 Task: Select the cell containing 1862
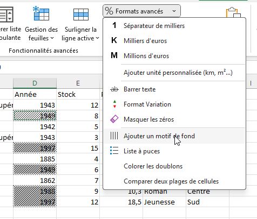(35, 180)
